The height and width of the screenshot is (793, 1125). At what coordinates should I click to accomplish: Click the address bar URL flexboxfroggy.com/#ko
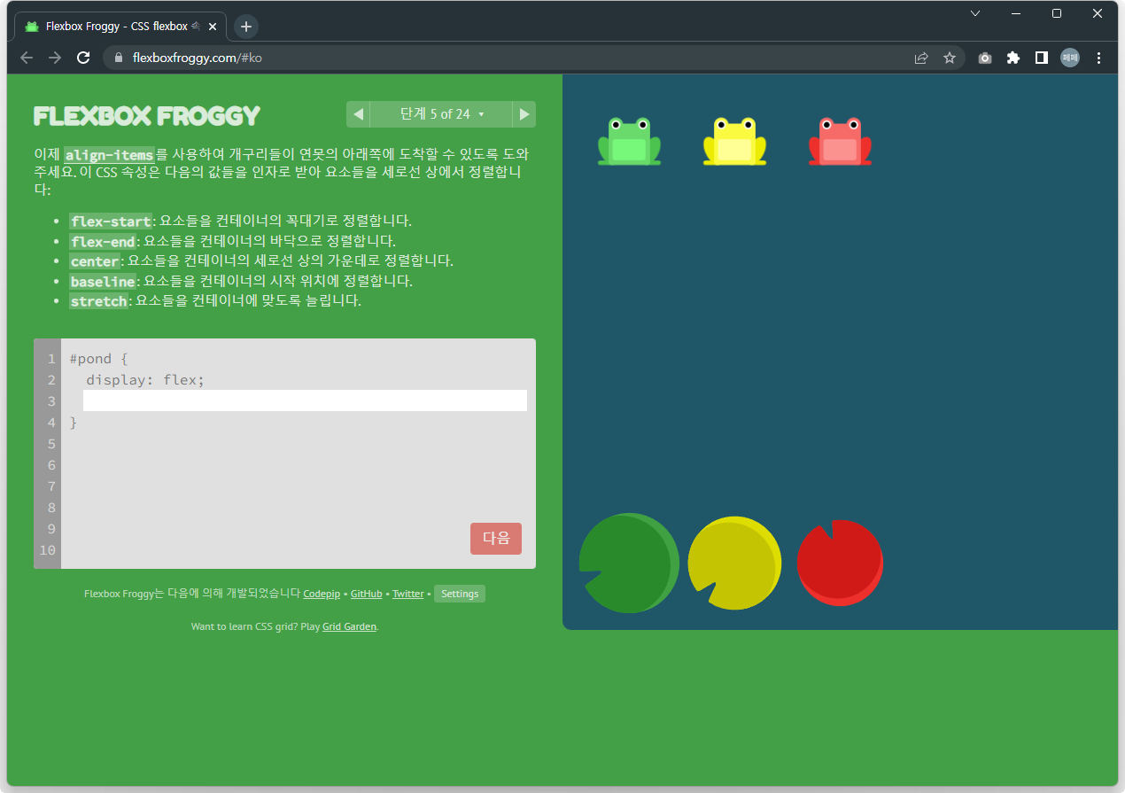click(198, 58)
